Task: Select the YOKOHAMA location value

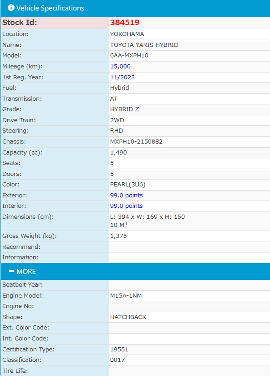Action: pos(127,34)
